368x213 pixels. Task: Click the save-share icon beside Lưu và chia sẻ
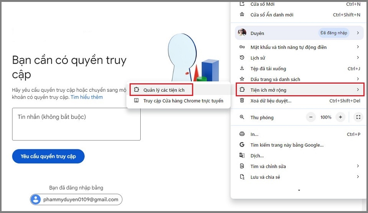(x=242, y=177)
